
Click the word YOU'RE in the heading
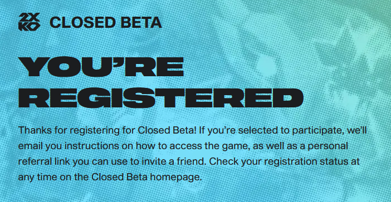[101, 67]
